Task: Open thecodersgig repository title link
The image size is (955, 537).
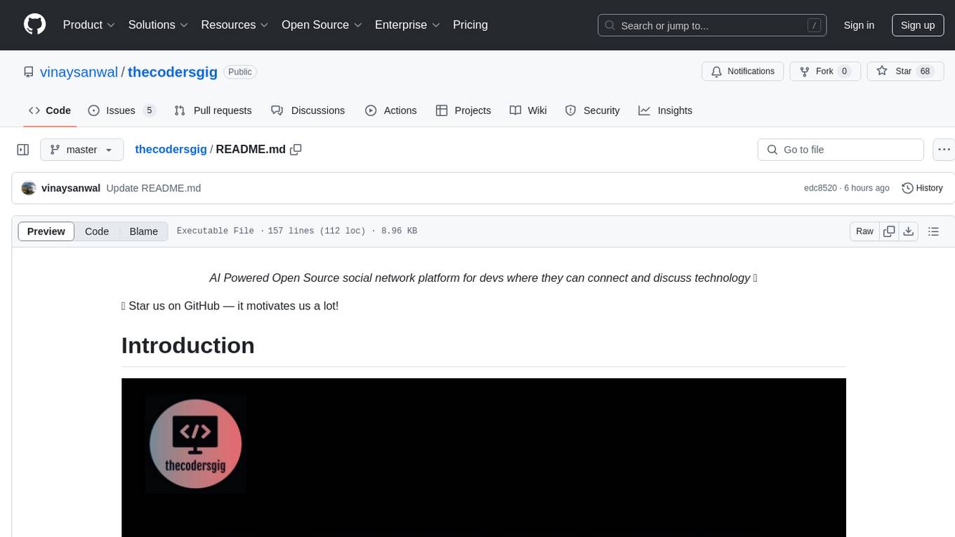Action: pyautogui.click(x=173, y=72)
